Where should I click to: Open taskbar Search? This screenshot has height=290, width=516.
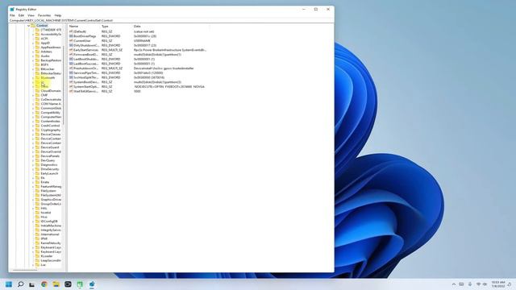[20, 284]
